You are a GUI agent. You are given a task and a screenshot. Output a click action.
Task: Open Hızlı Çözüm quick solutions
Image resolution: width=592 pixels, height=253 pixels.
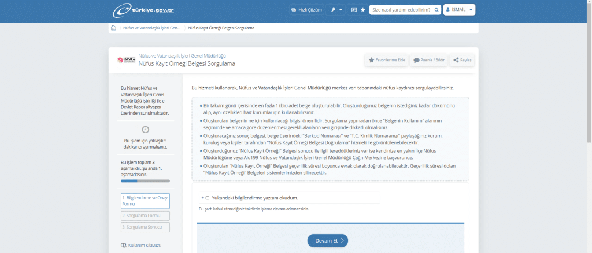coord(305,10)
